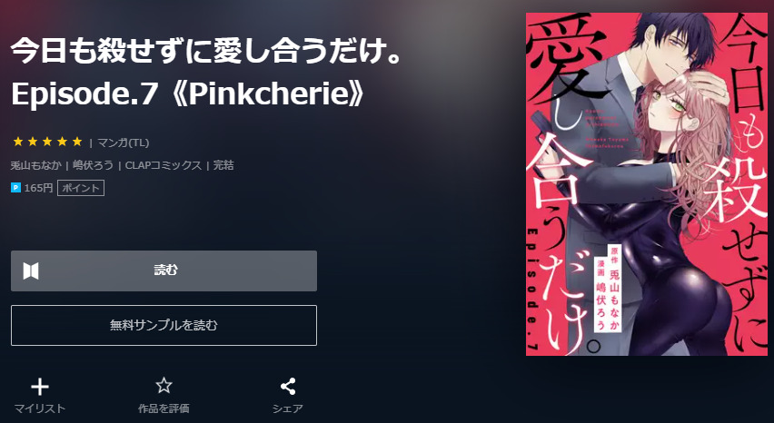774x423 pixels.
Task: Open 無料サンプルを読む free sample
Action: pyautogui.click(x=164, y=325)
